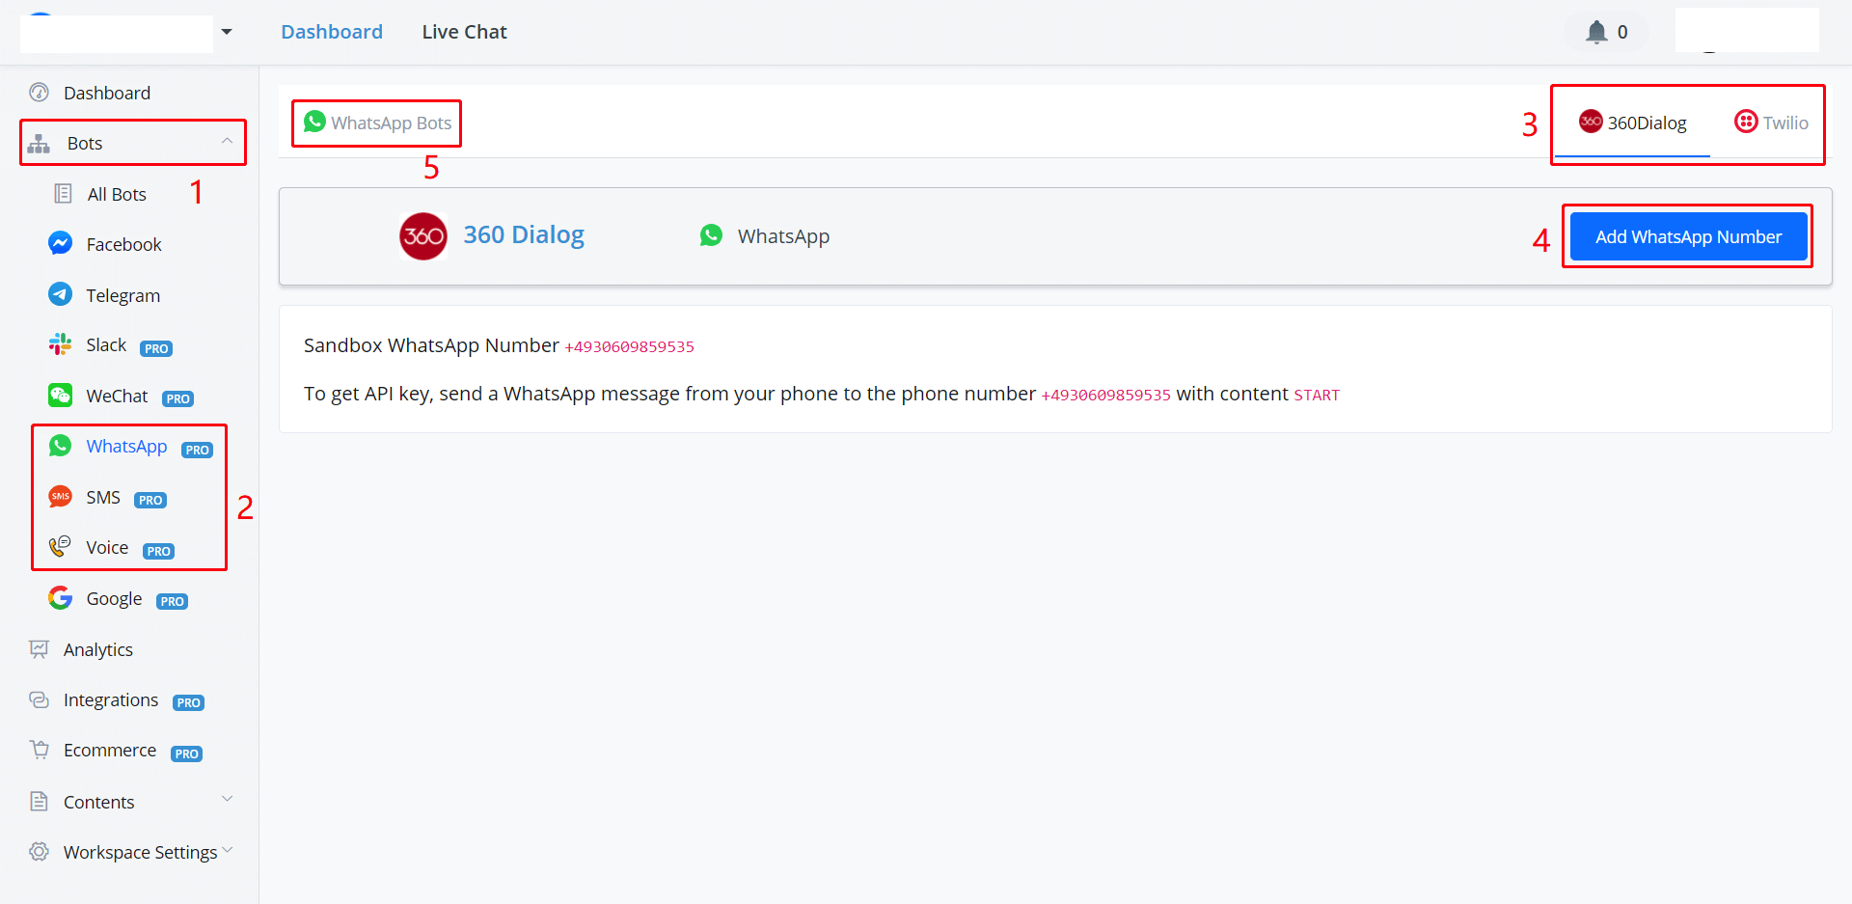Click the Voice phone icon

(60, 546)
